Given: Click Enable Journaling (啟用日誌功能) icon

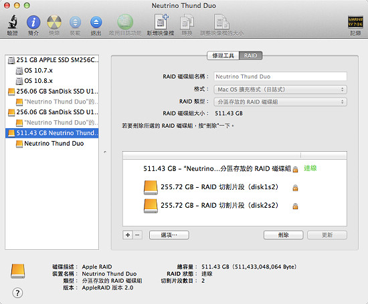Looking at the screenshot, I should [125, 22].
